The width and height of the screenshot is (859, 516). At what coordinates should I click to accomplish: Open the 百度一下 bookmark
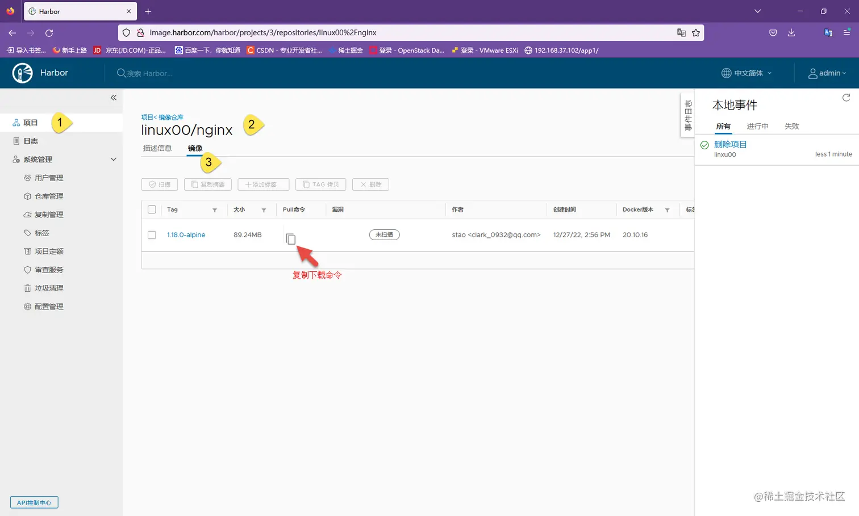207,51
